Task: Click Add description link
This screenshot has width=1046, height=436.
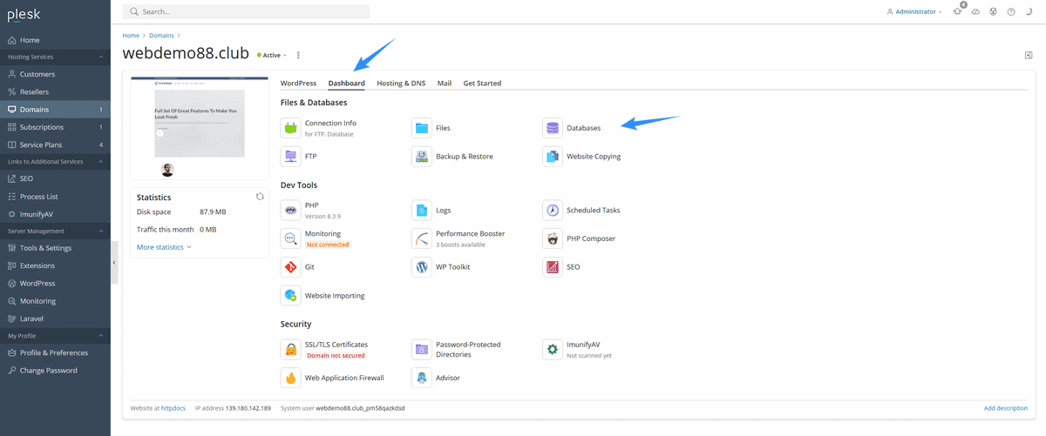Action: coord(1006,407)
